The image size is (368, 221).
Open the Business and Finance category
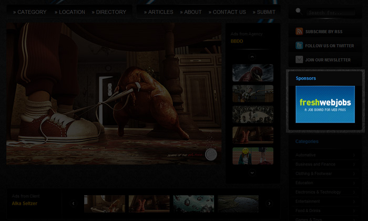point(315,164)
